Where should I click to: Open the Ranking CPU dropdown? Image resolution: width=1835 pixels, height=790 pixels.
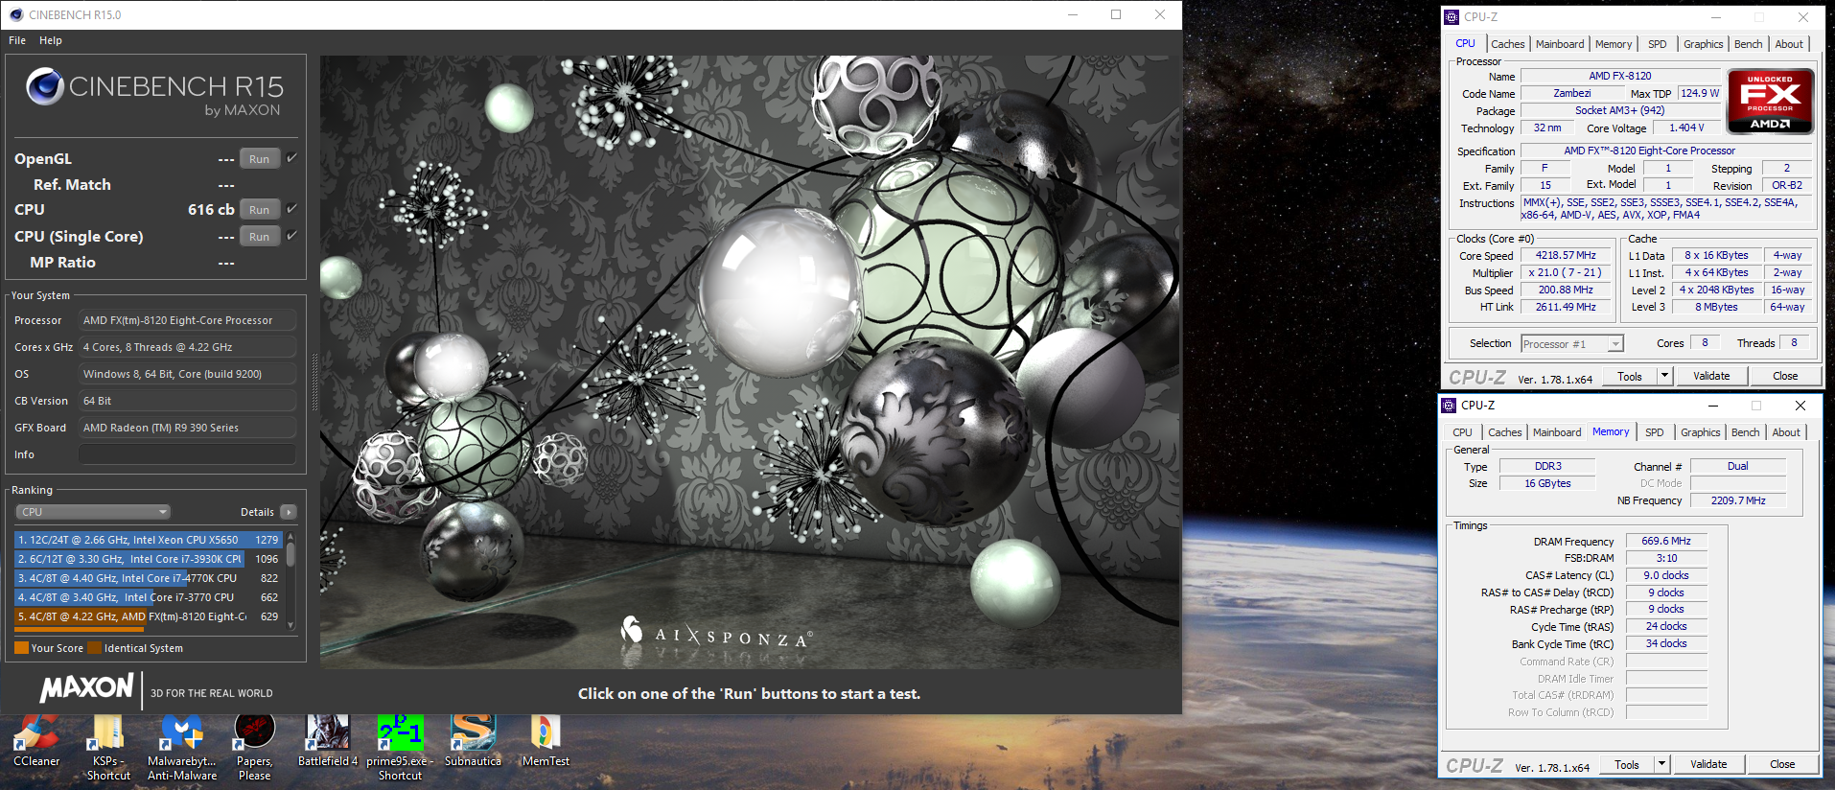(93, 512)
